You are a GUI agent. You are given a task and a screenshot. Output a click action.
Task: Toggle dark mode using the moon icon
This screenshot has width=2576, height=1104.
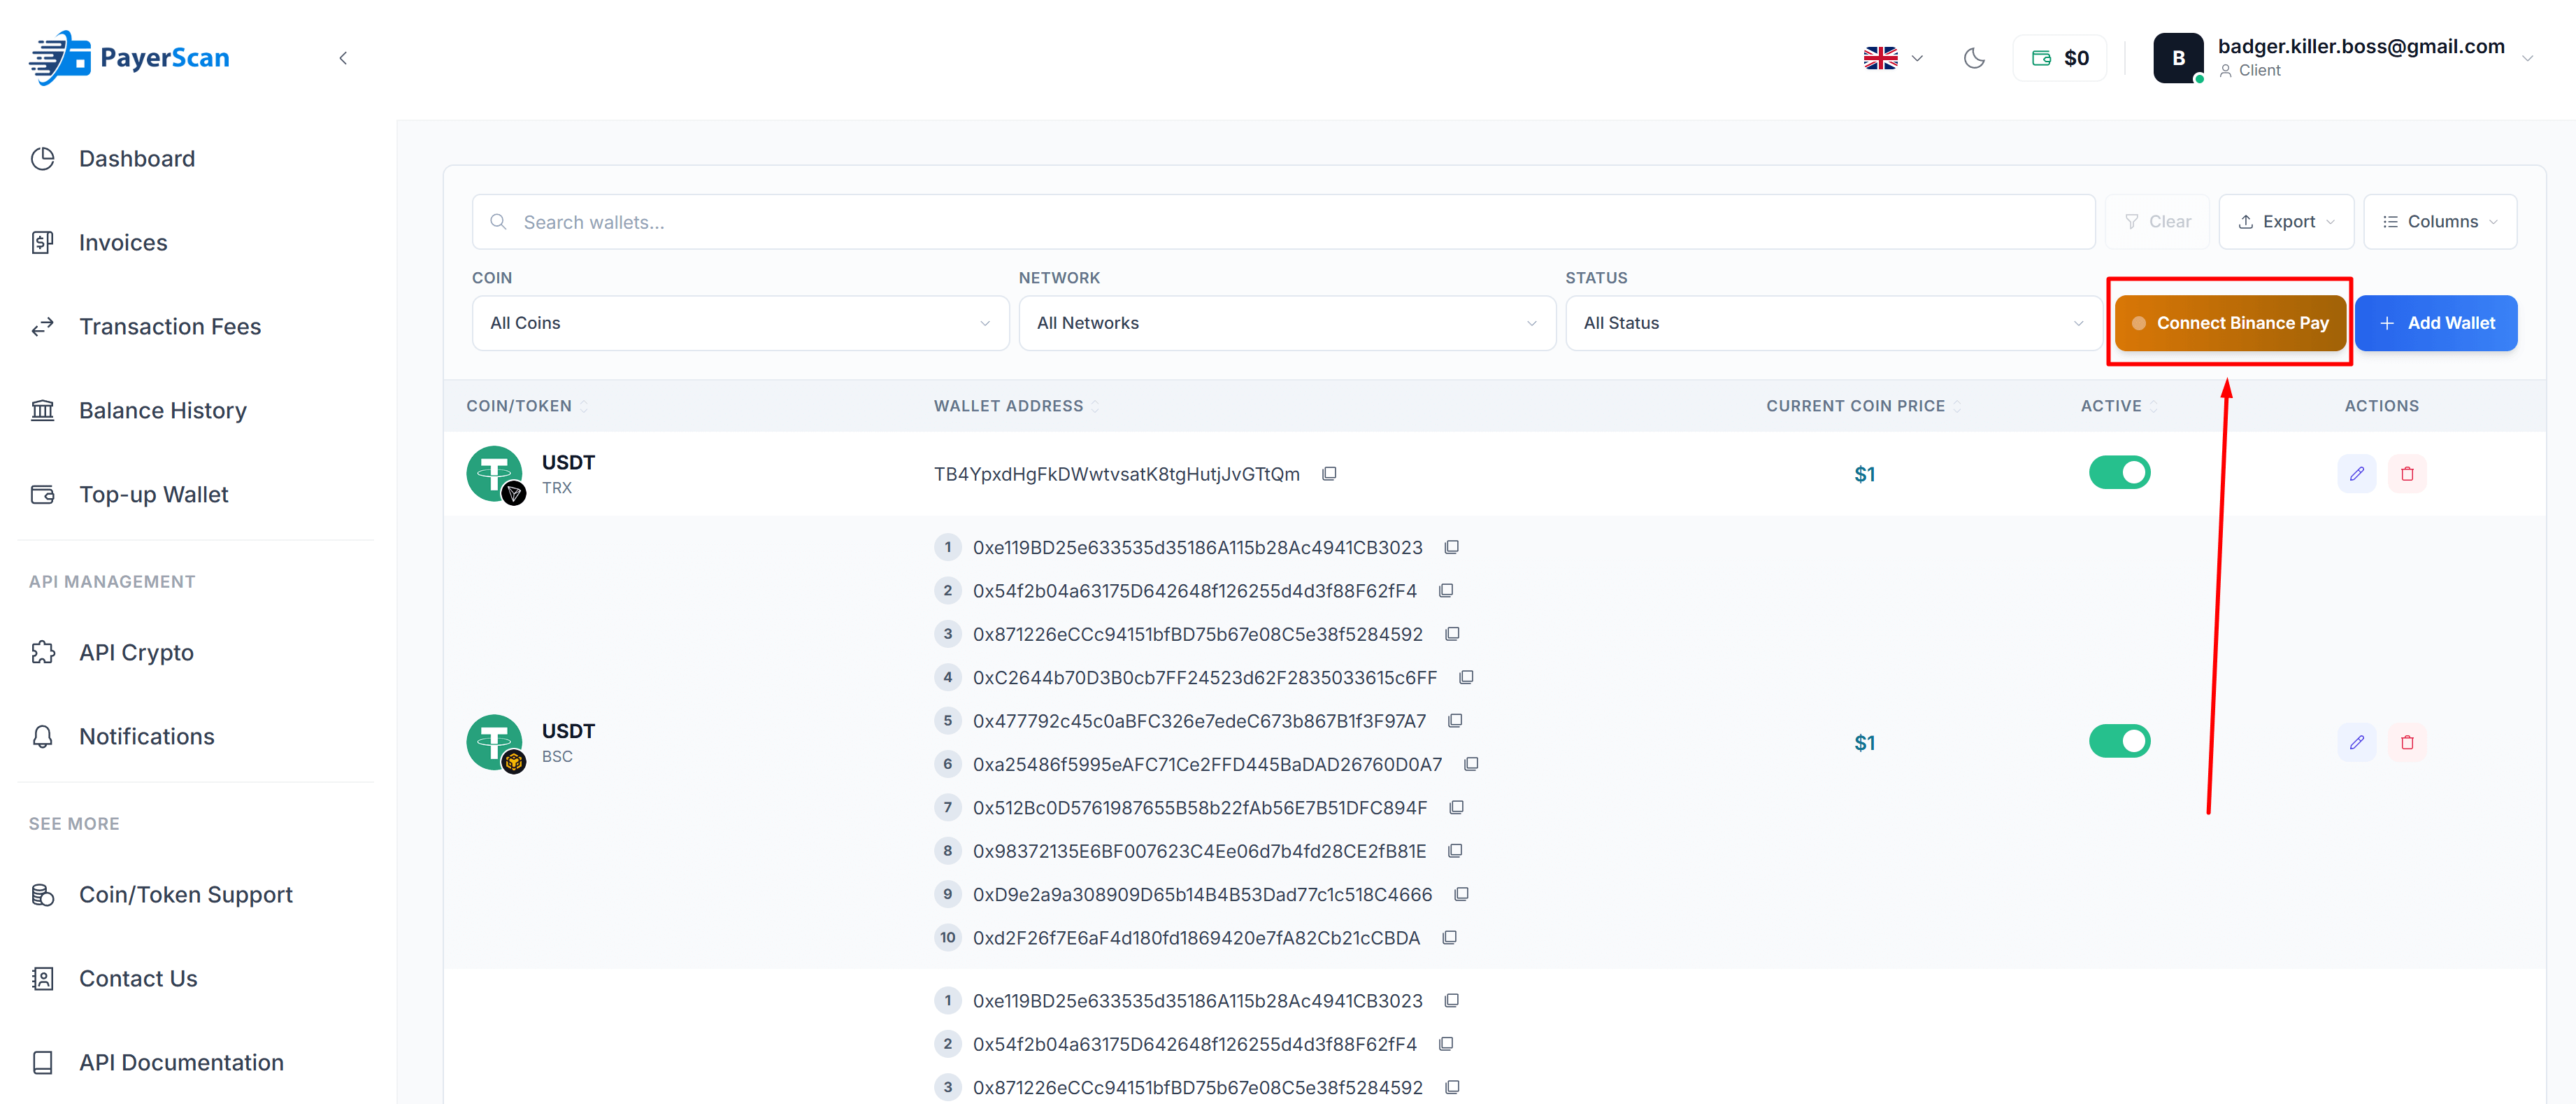(x=1974, y=58)
